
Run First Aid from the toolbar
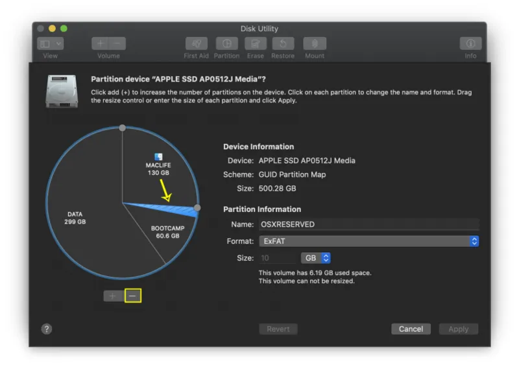[197, 43]
